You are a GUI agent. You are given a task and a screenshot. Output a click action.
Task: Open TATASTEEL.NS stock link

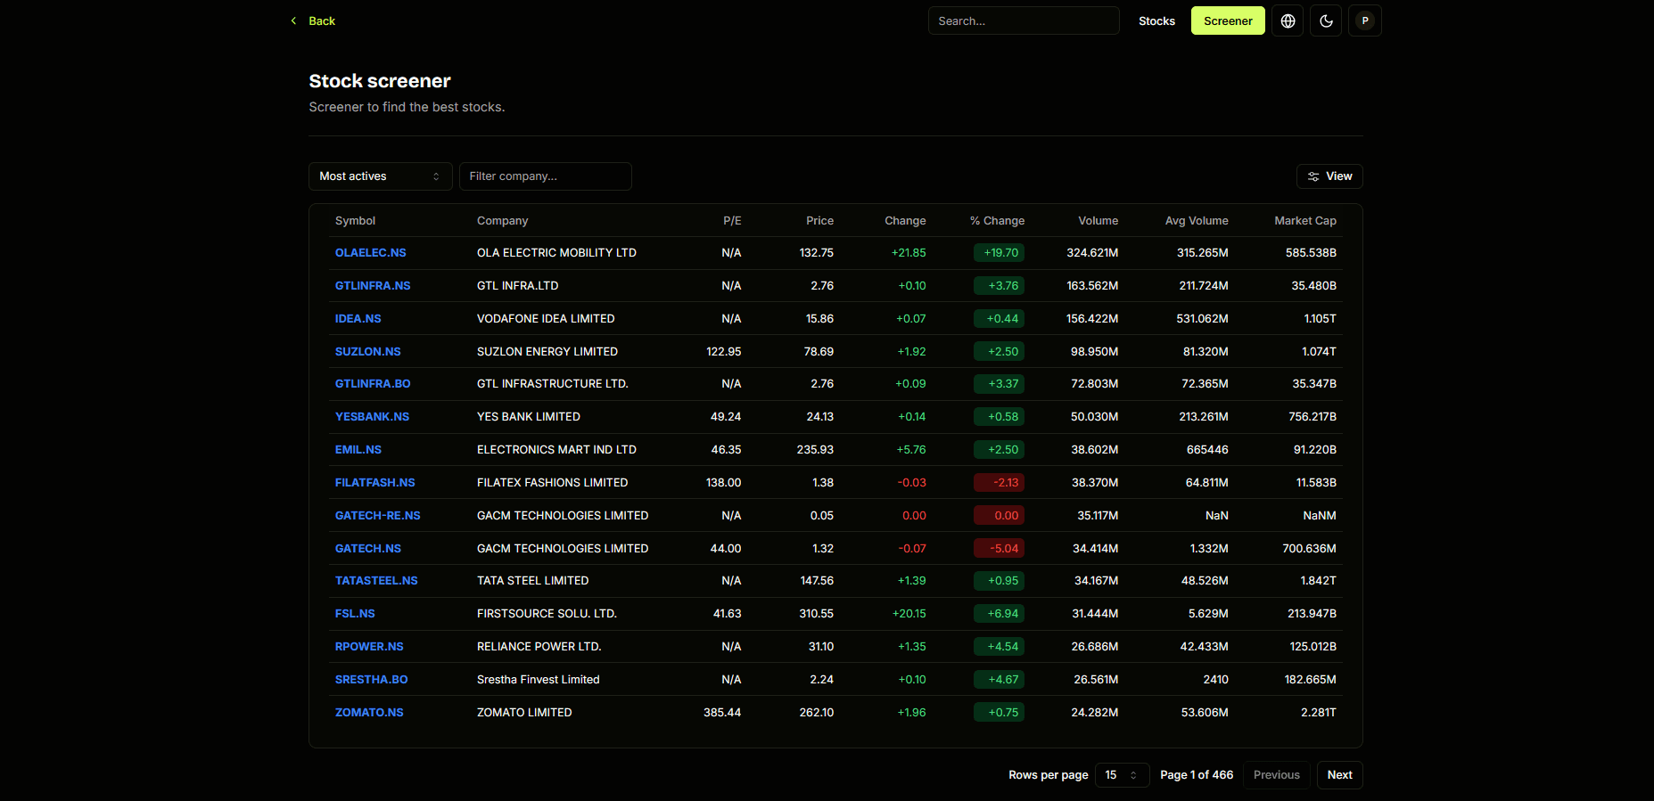(376, 581)
